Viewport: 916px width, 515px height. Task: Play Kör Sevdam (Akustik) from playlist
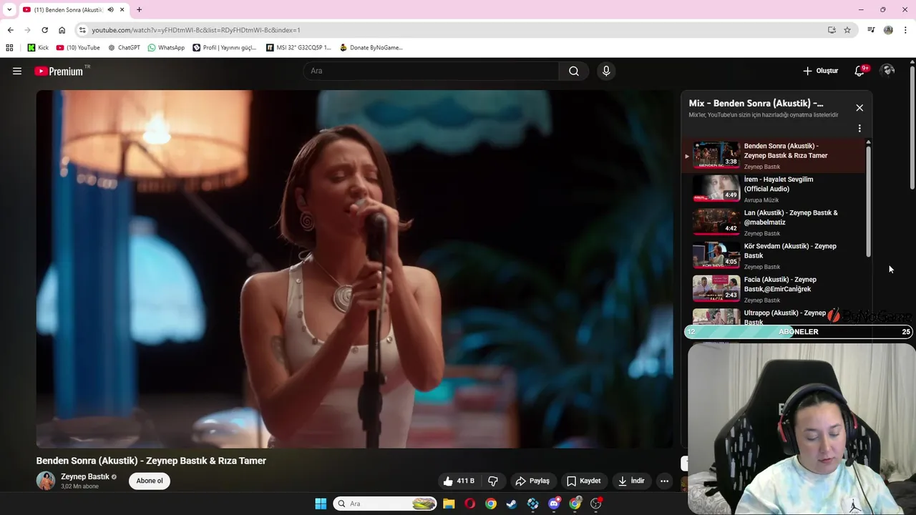tap(773, 256)
